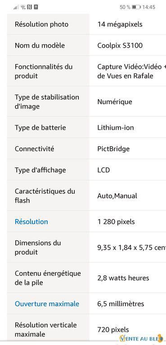Tap the Capture Vidéo value text
The width and height of the screenshot is (166, 345).
point(132,71)
